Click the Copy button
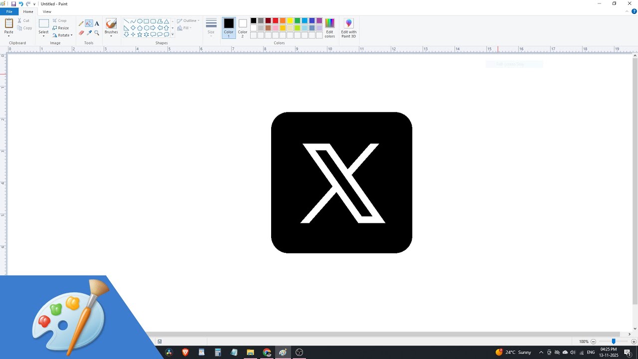Screen dimensions: 638x359 (x=24, y=28)
